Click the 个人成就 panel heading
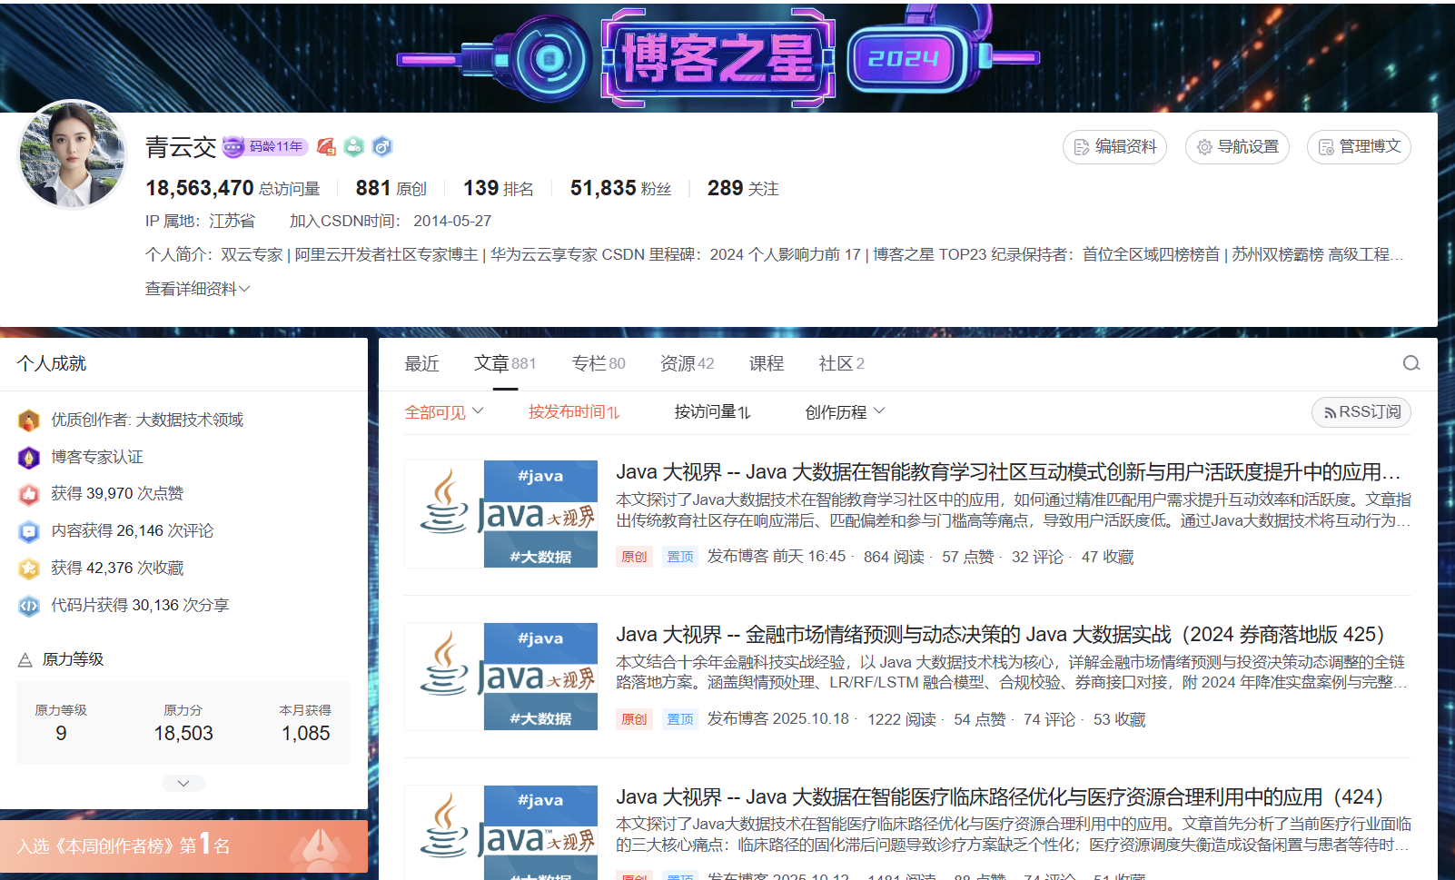Viewport: 1455px width, 880px height. click(x=52, y=363)
